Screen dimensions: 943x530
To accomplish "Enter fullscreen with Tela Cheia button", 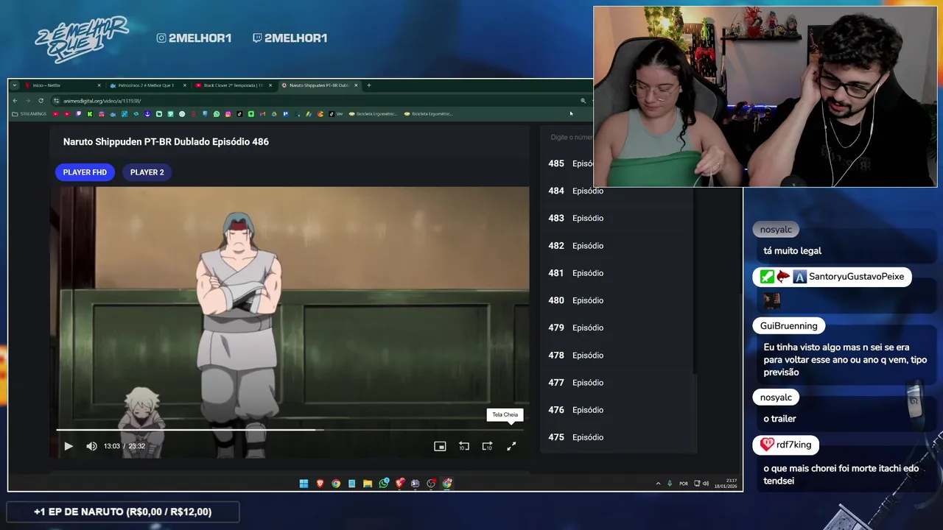I will (x=511, y=446).
